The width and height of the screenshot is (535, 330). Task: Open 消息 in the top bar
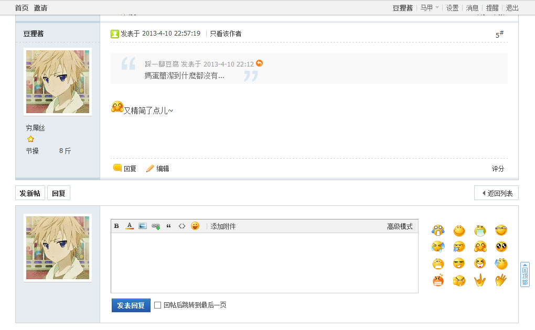472,8
